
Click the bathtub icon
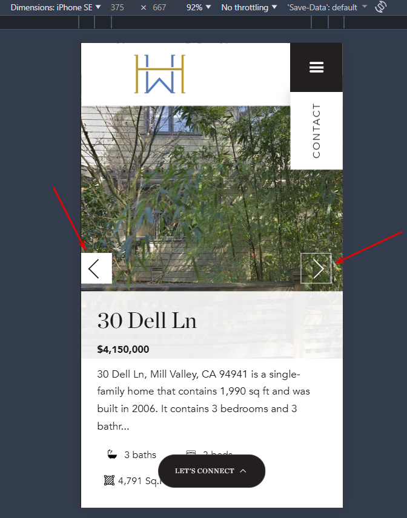click(112, 454)
